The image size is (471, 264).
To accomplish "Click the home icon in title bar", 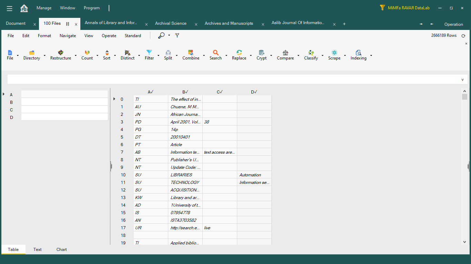I will 24,8.
